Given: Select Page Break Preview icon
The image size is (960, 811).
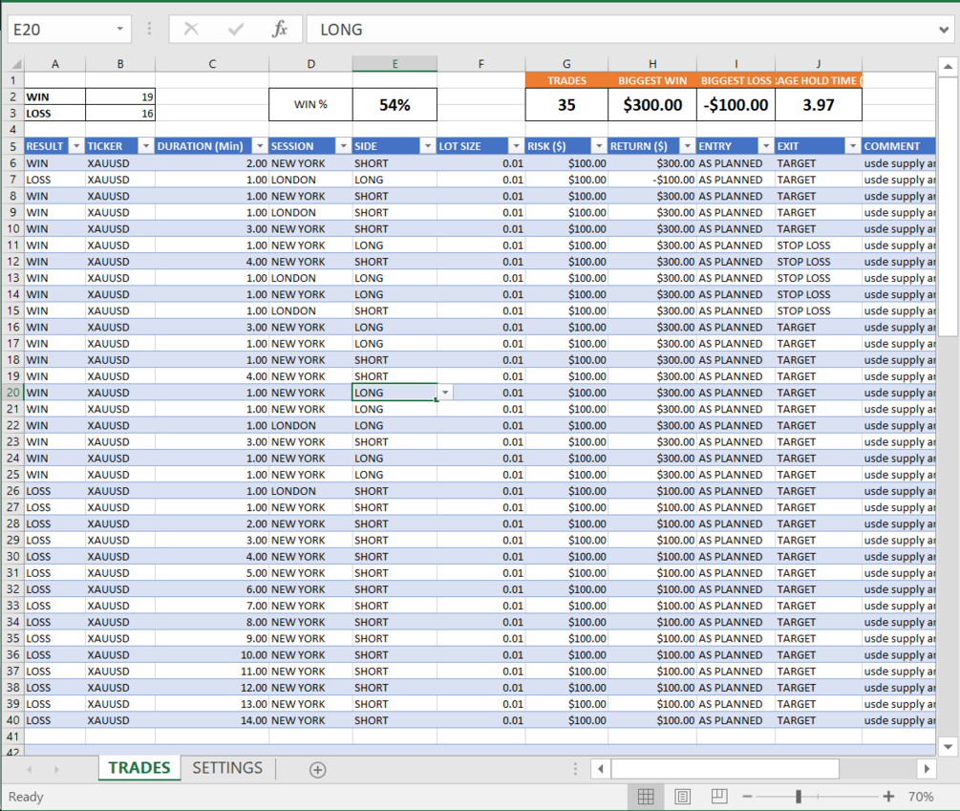Looking at the screenshot, I should (717, 797).
